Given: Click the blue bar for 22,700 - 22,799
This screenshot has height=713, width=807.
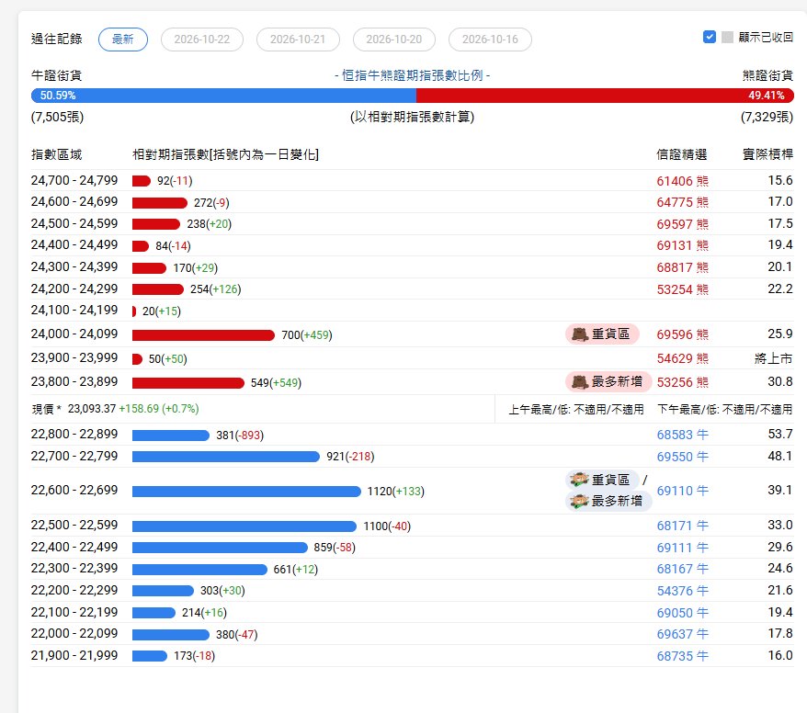Looking at the screenshot, I should click(226, 457).
